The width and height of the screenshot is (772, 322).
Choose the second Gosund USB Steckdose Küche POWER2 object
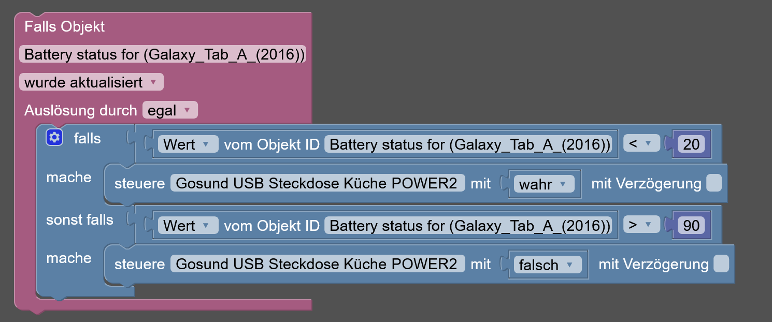[317, 264]
